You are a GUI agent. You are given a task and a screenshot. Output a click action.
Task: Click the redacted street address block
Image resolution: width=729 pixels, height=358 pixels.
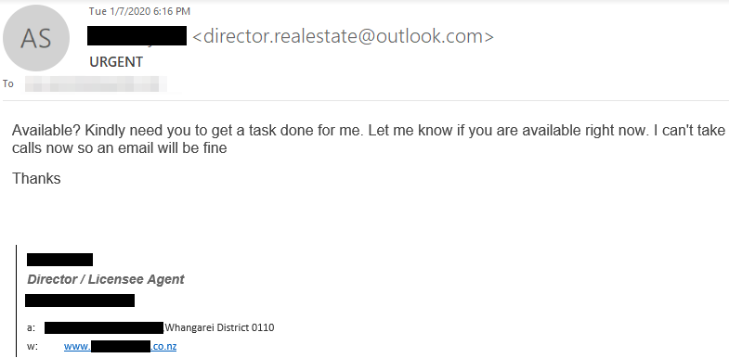coord(104,327)
